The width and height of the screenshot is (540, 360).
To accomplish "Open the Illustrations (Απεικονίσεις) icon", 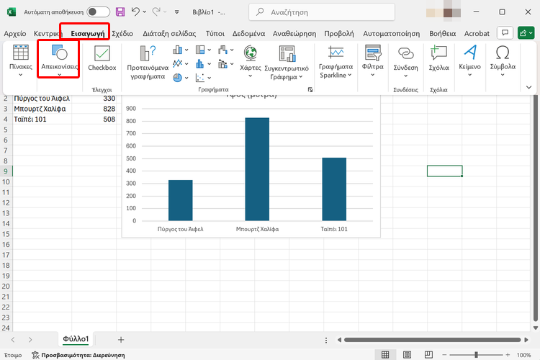I will coord(59,60).
